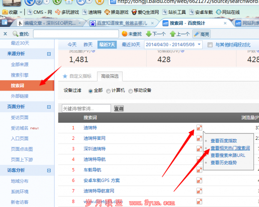Select 最近7天 time range
259x207 pixels.
tap(107, 45)
